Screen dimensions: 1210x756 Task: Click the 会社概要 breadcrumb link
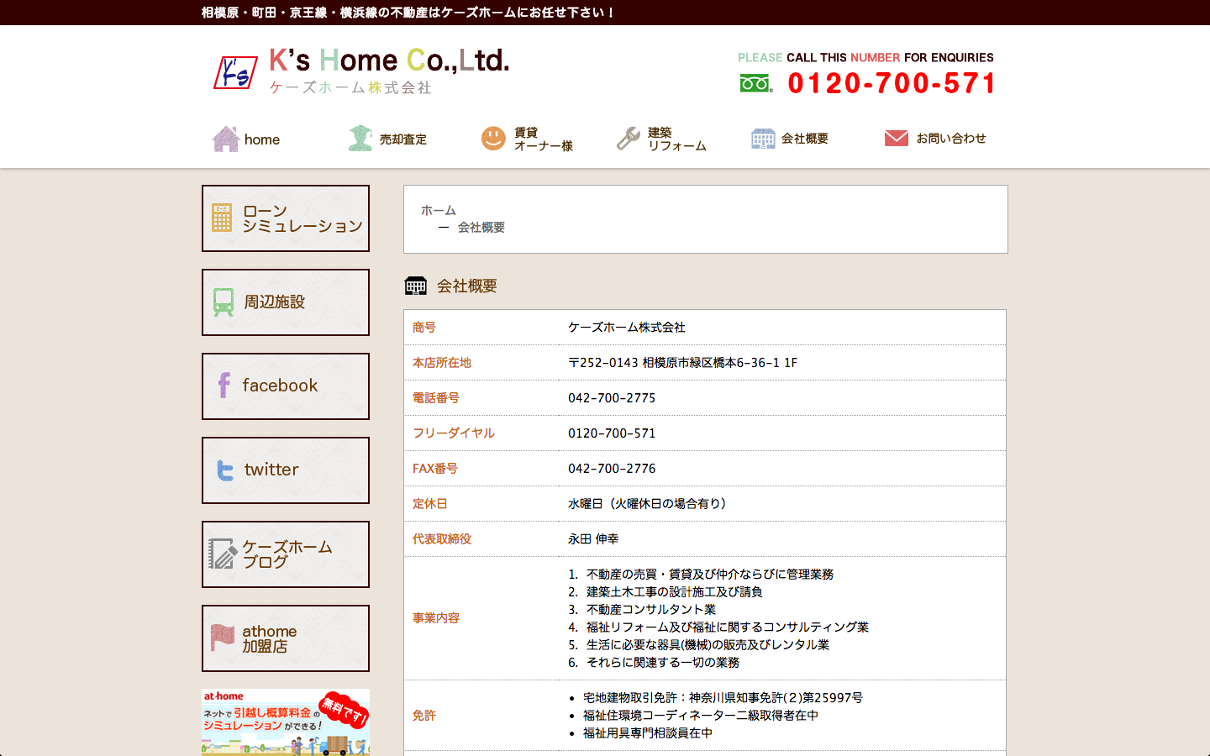tap(481, 228)
